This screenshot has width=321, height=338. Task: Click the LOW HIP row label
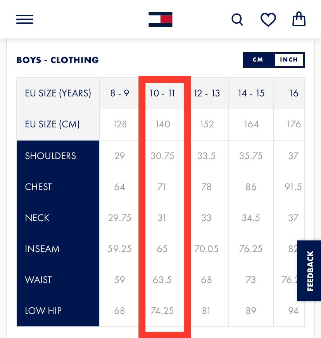[43, 311]
